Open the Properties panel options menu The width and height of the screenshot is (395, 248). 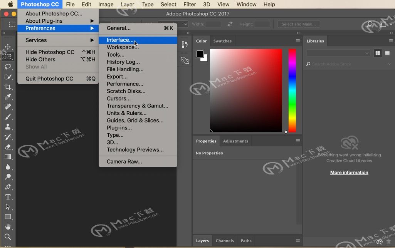coord(298,141)
